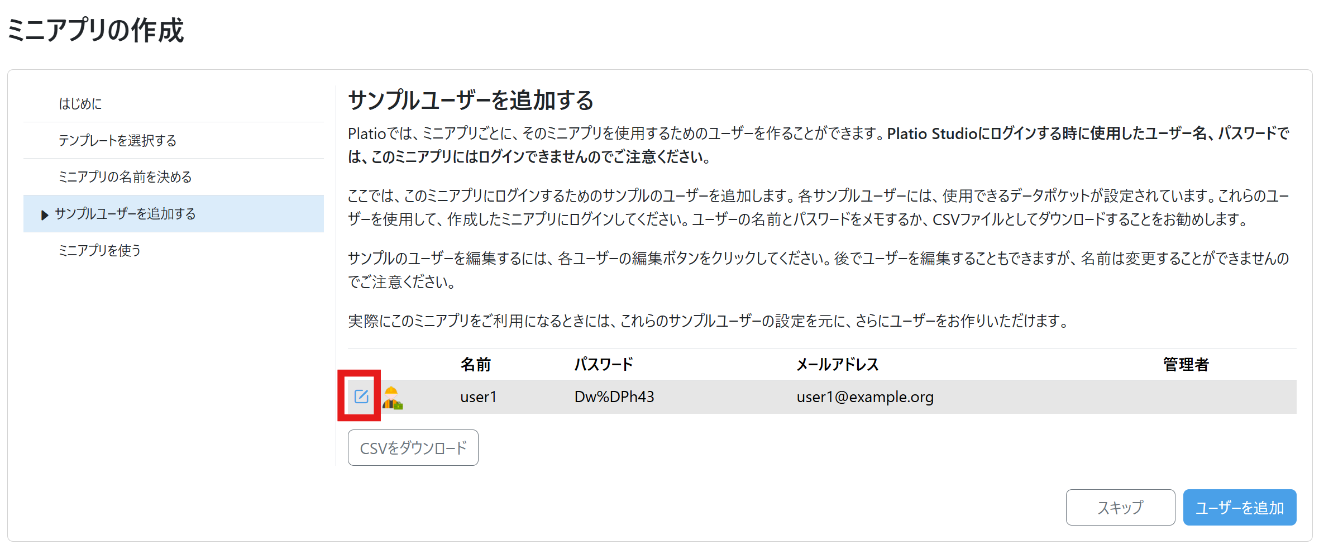Click the edit icon for user1
Screen dimensions: 1319x549
[361, 397]
